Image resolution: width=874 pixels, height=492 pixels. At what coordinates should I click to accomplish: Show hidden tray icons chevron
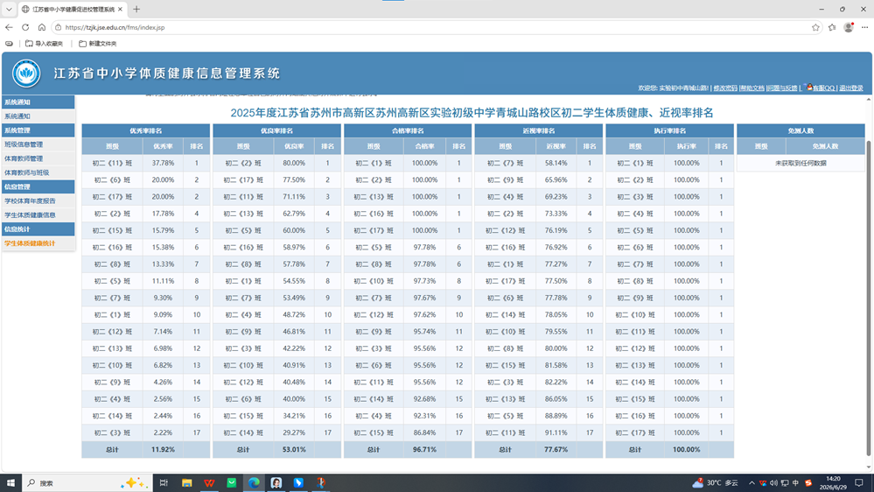click(x=752, y=483)
